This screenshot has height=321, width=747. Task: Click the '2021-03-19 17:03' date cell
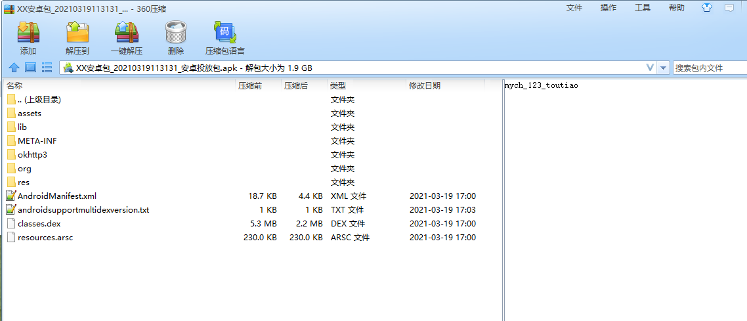(x=442, y=210)
